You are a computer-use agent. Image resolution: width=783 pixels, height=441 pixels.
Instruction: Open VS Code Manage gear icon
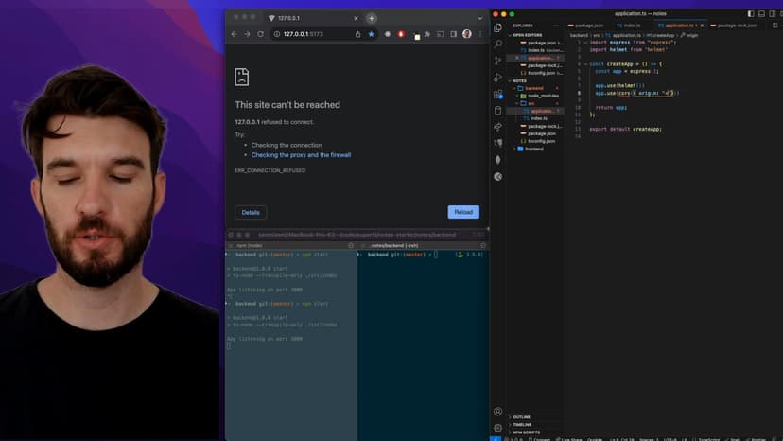click(498, 428)
